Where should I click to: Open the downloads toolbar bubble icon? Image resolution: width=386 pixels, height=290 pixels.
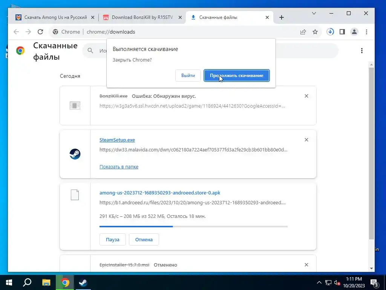click(x=330, y=32)
